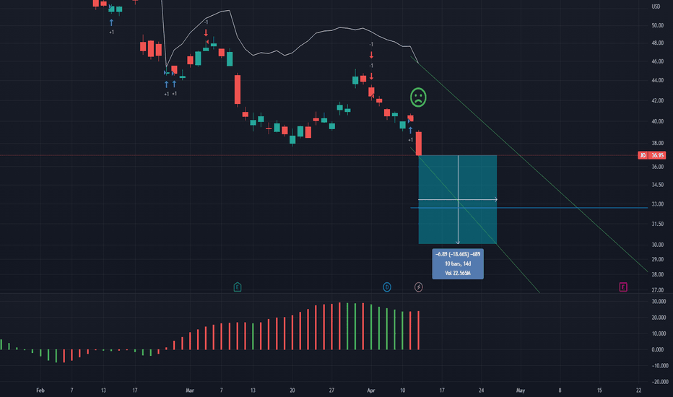Click the '10 bars, 14d' measurement text

(458, 263)
